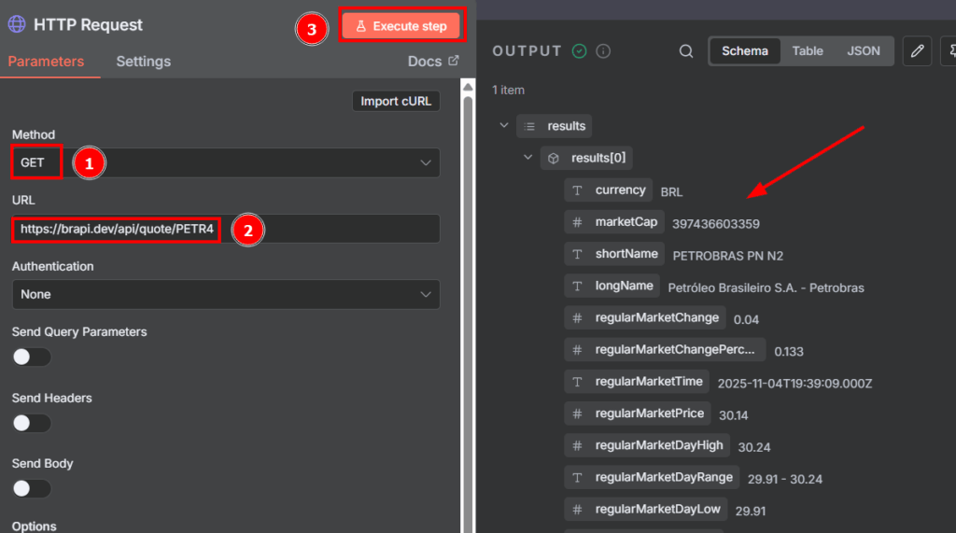Viewport: 956px width, 533px height.
Task: Click the Execute step button
Action: pos(401,26)
